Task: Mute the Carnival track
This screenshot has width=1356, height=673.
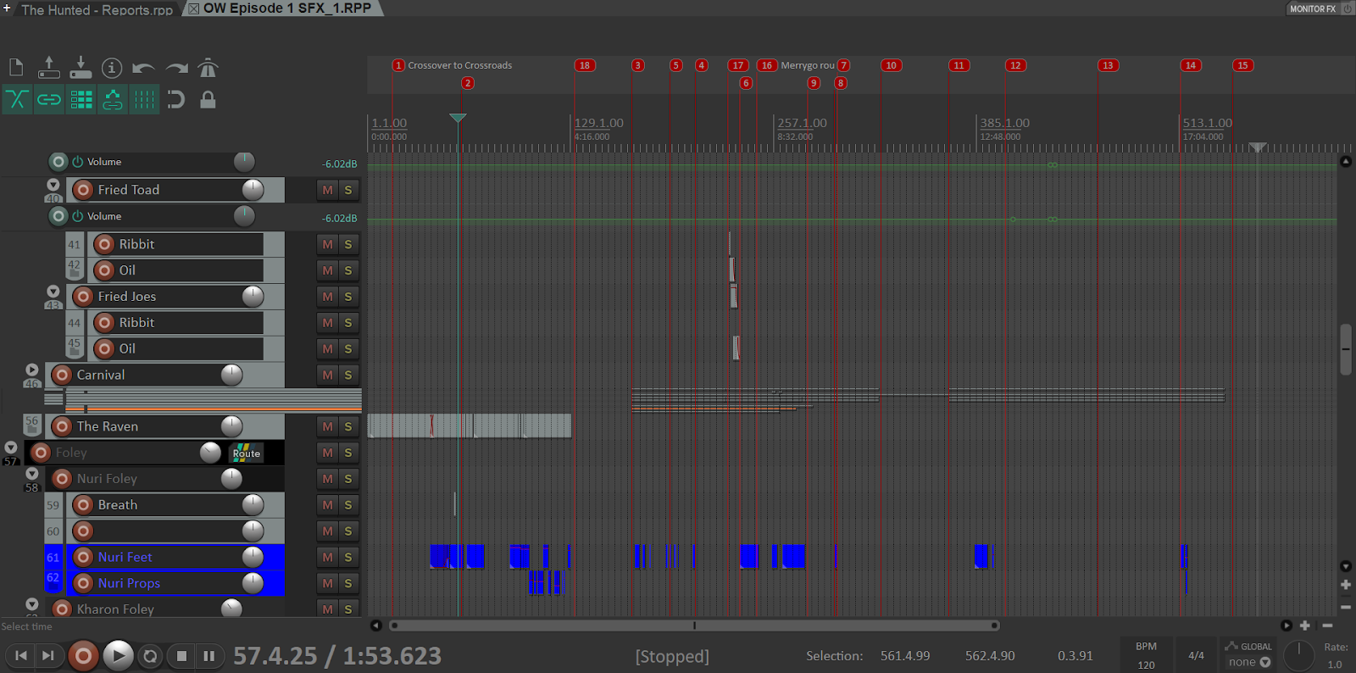Action: click(328, 375)
